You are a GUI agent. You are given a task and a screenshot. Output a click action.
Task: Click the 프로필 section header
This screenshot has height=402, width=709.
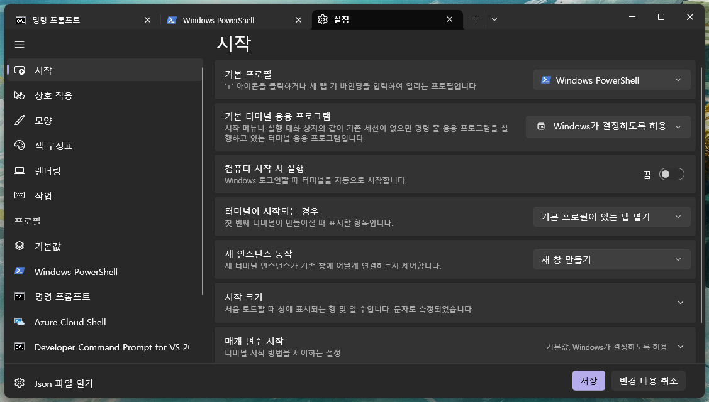tap(28, 221)
